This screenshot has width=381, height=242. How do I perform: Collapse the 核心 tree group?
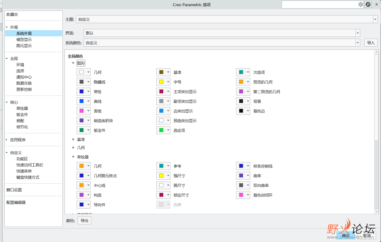click(7, 102)
